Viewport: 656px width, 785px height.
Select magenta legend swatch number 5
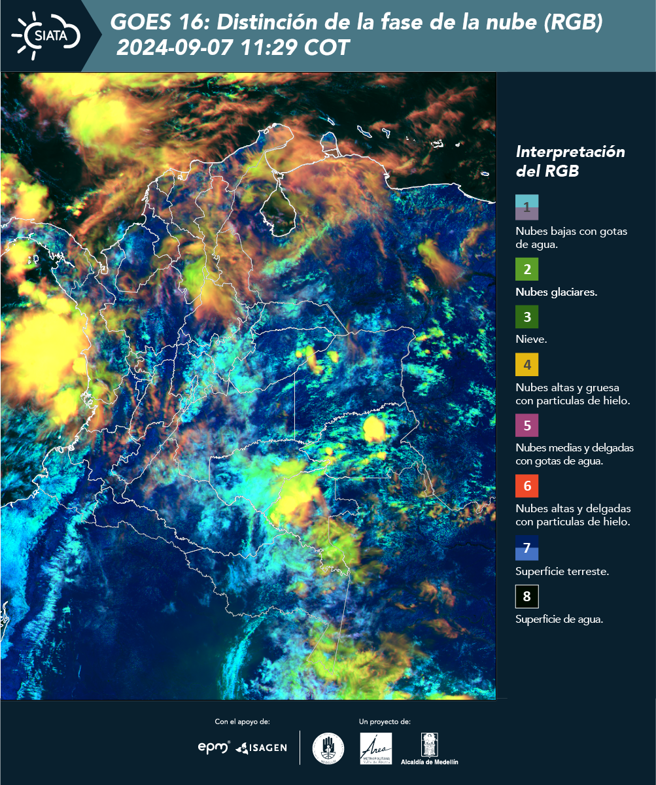(527, 425)
